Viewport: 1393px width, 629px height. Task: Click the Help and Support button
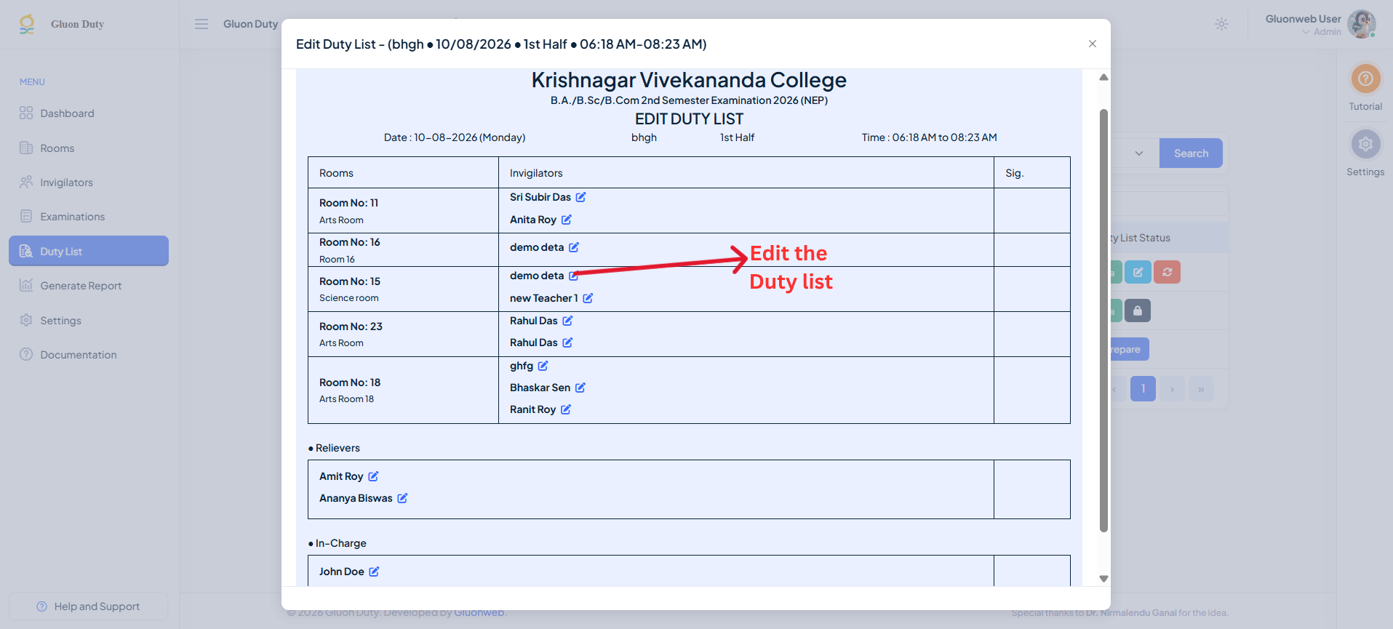88,606
